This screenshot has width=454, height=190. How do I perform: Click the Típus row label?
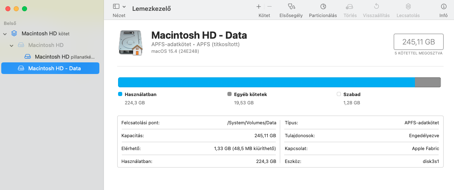pos(291,123)
